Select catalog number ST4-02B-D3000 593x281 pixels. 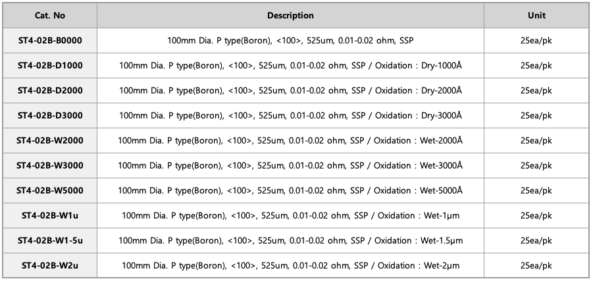tap(50, 115)
